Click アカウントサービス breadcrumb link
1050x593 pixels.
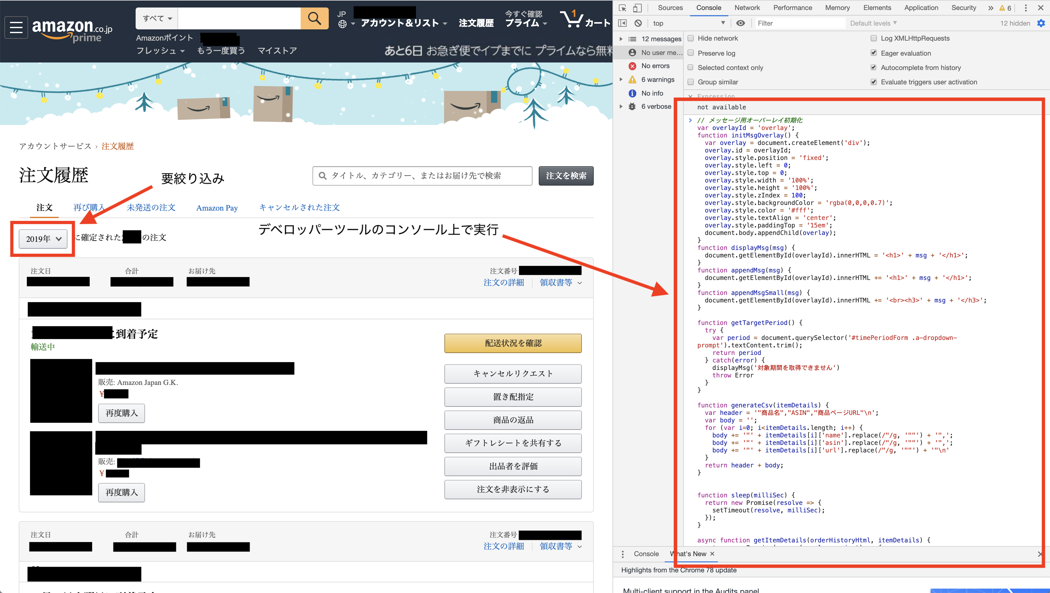(x=55, y=146)
